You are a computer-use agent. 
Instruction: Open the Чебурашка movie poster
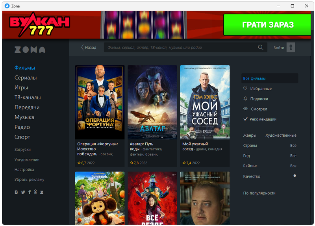(x=100, y=198)
